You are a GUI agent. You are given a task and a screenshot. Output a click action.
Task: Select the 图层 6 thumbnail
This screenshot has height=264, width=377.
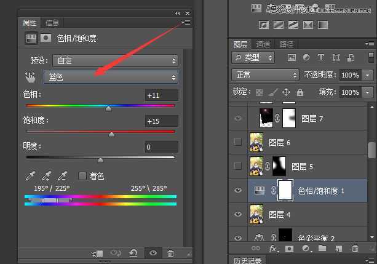point(256,142)
